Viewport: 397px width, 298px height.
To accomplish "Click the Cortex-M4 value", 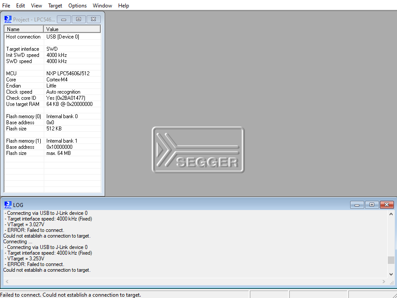I will pos(57,80).
